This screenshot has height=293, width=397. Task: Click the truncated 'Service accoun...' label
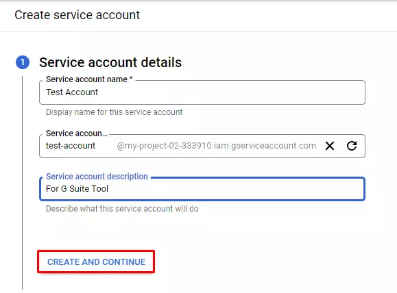pos(77,133)
